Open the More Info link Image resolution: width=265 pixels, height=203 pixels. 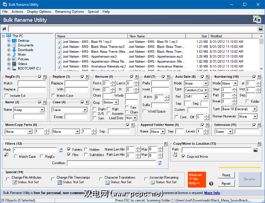(x=212, y=193)
